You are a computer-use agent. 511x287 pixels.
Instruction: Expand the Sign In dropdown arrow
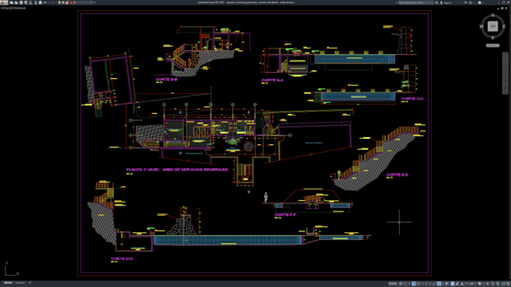[x=461, y=2]
